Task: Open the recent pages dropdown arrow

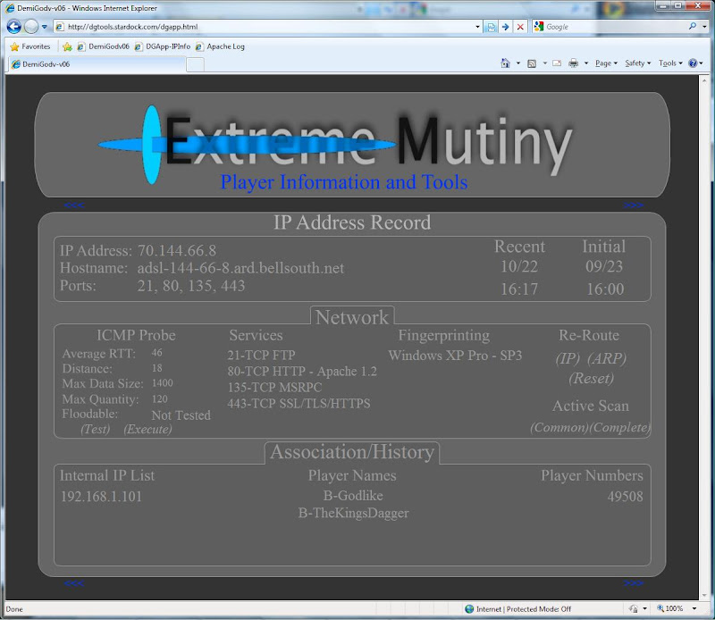Action: coord(44,27)
